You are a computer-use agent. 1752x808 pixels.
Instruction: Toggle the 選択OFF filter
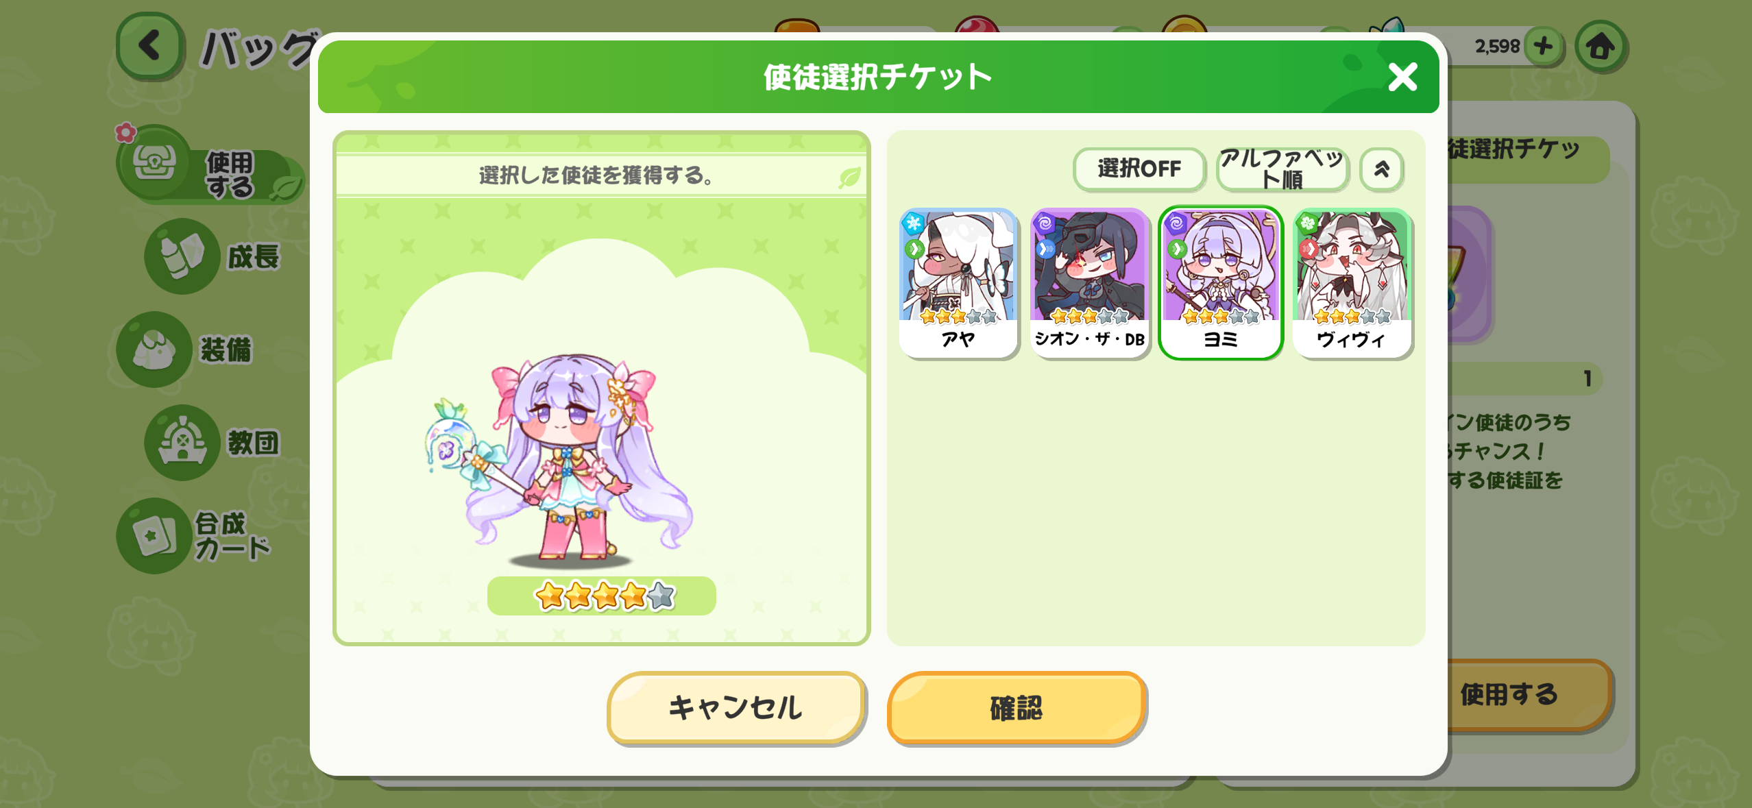point(1139,169)
